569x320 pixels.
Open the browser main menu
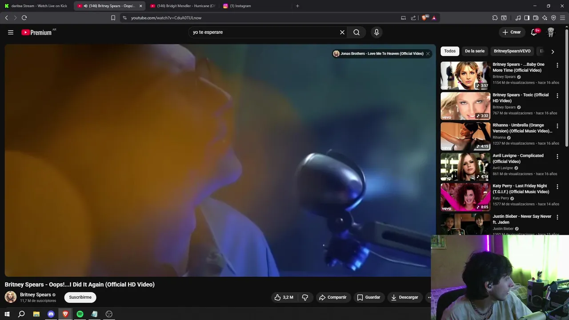(563, 18)
